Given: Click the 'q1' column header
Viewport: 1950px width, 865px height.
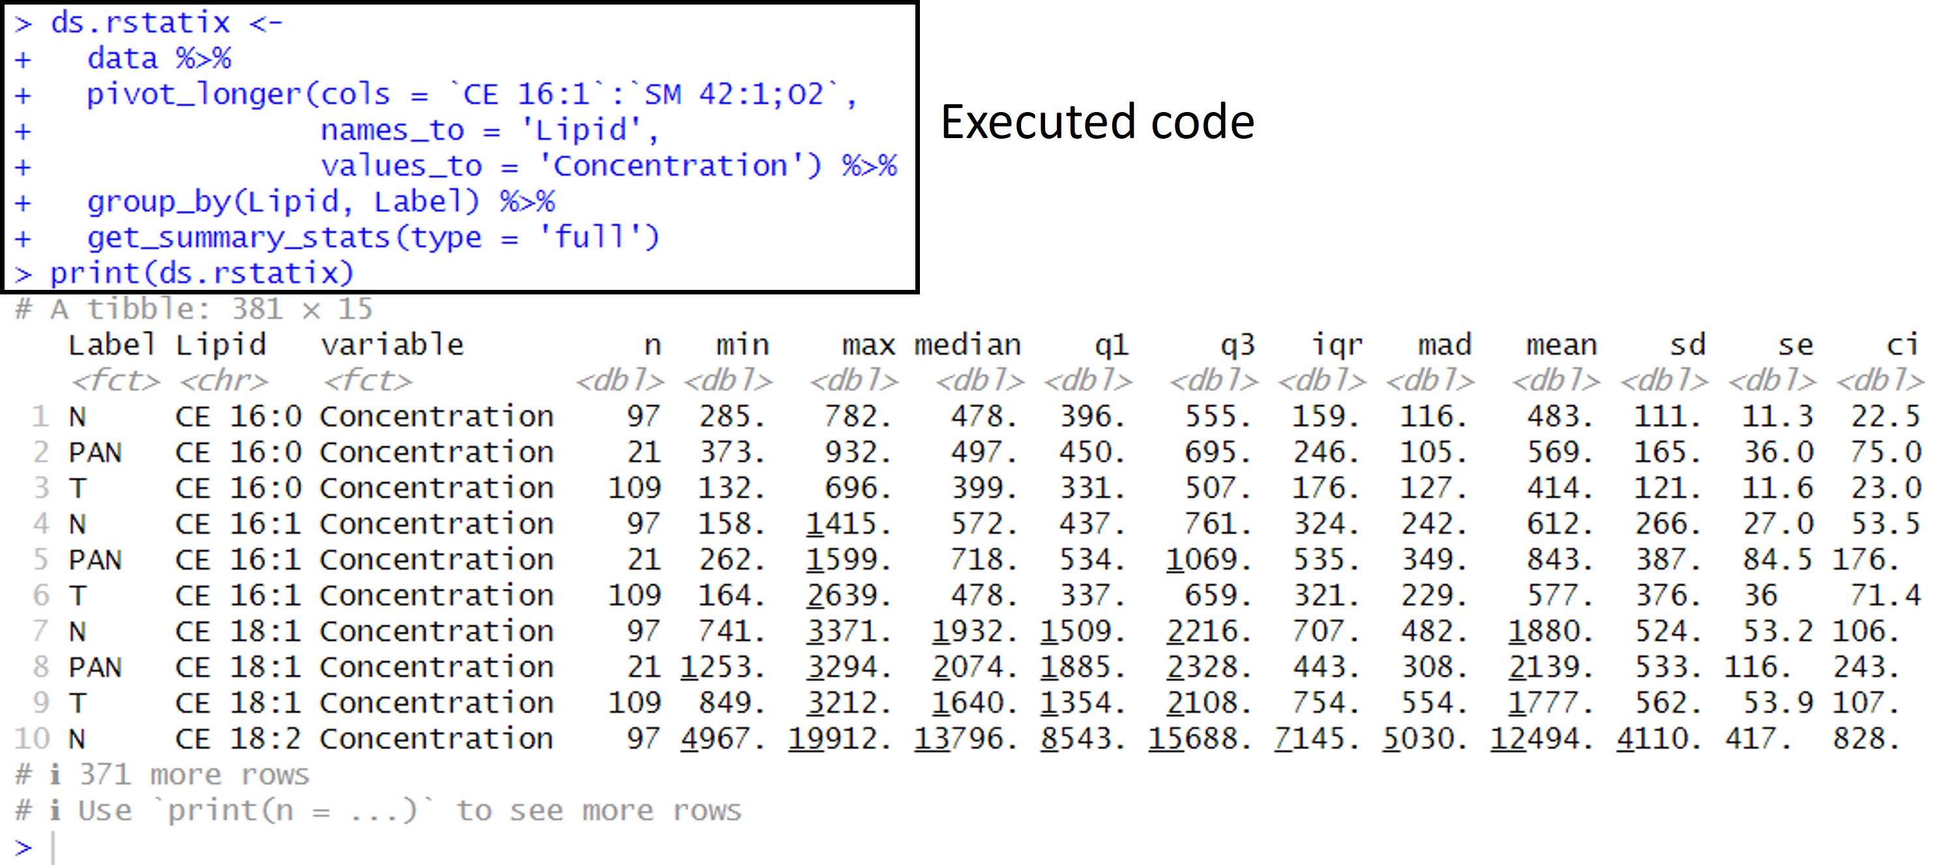Looking at the screenshot, I should pyautogui.click(x=1111, y=347).
